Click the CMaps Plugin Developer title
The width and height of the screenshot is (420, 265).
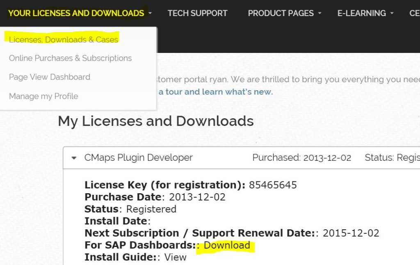click(138, 158)
